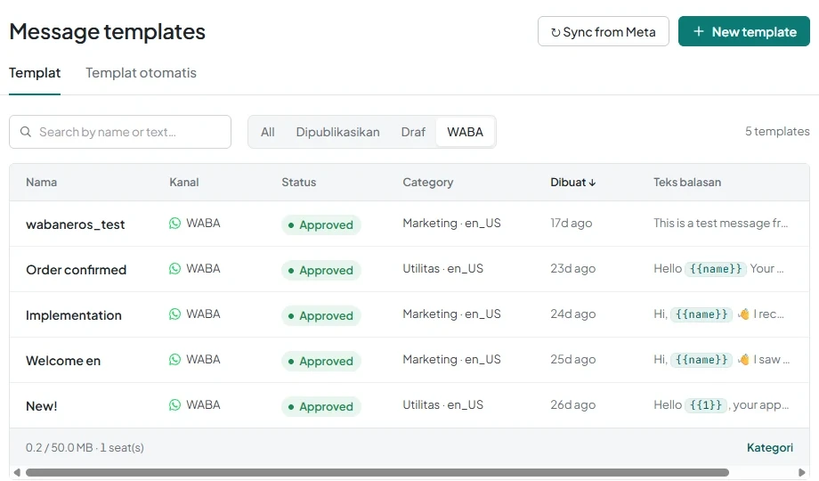Viewport: 819px width, 481px height.
Task: Click WhatsApp icon in Order confirmed row
Action: (x=174, y=269)
